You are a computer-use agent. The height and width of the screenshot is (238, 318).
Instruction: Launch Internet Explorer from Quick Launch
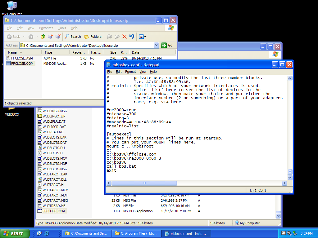pos(47,233)
